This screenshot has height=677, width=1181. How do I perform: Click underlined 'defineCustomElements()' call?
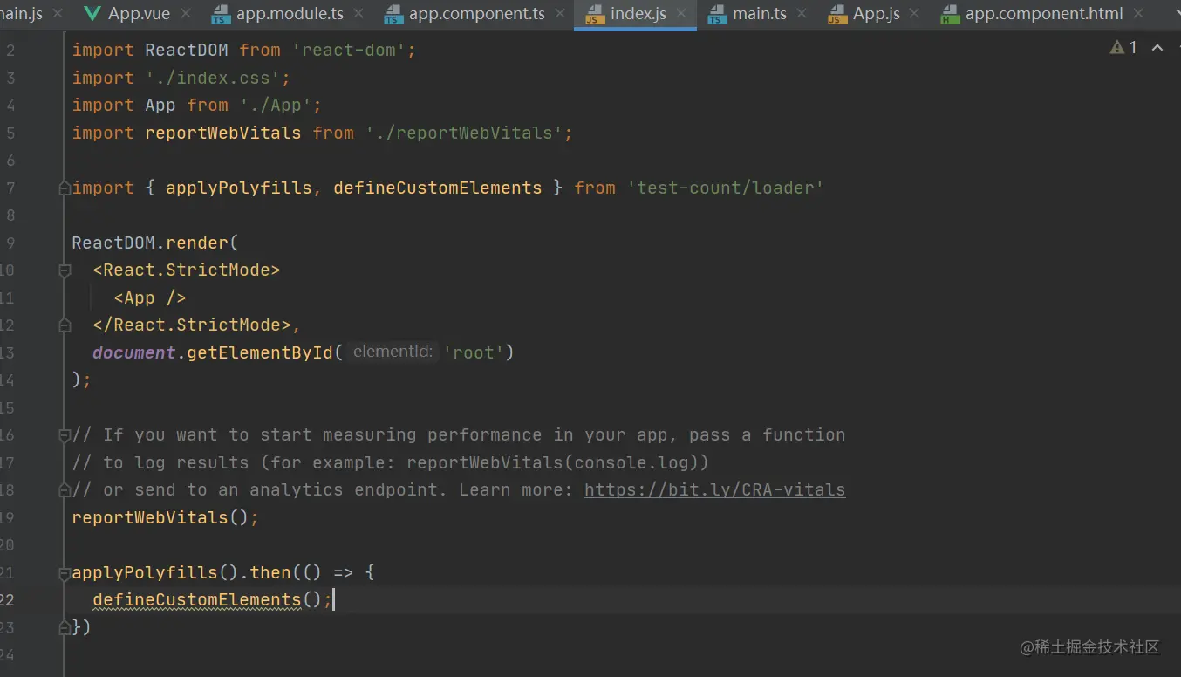(208, 599)
